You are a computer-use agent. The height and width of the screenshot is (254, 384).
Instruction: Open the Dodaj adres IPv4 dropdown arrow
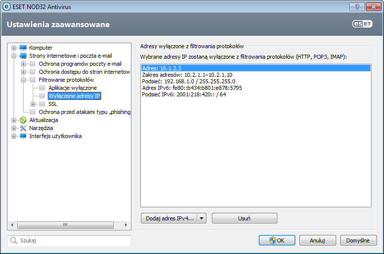pos(201,218)
